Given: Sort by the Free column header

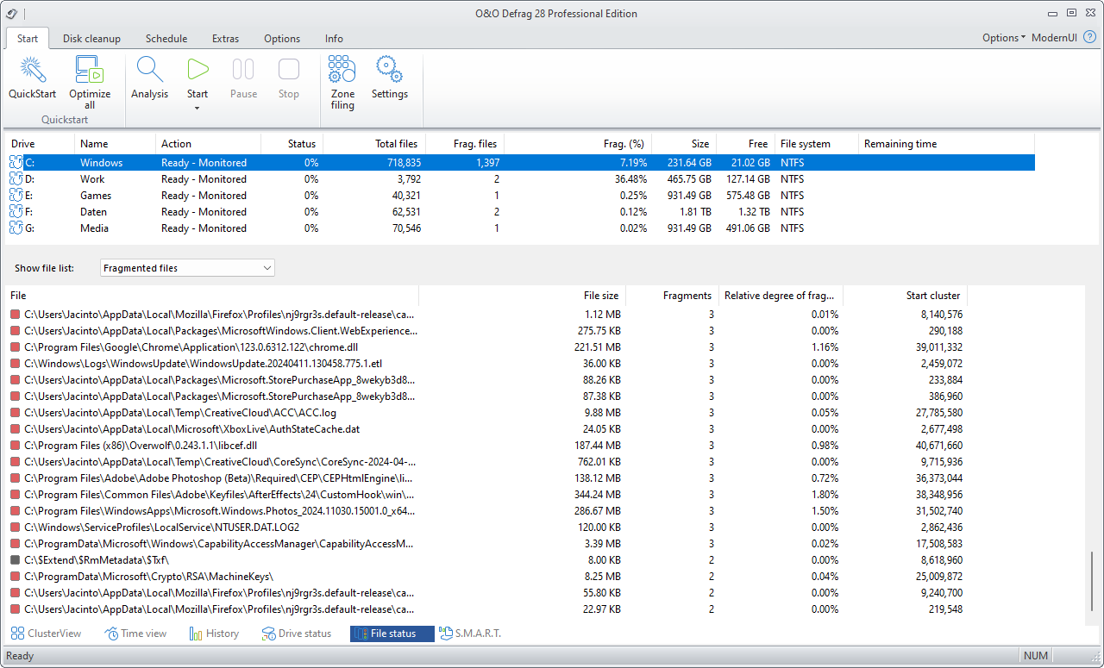Looking at the screenshot, I should click(x=745, y=144).
